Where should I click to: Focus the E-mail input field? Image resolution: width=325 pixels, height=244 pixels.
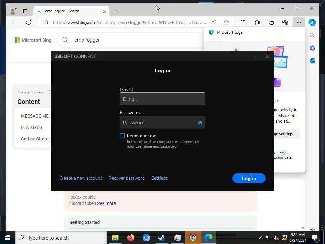162,99
